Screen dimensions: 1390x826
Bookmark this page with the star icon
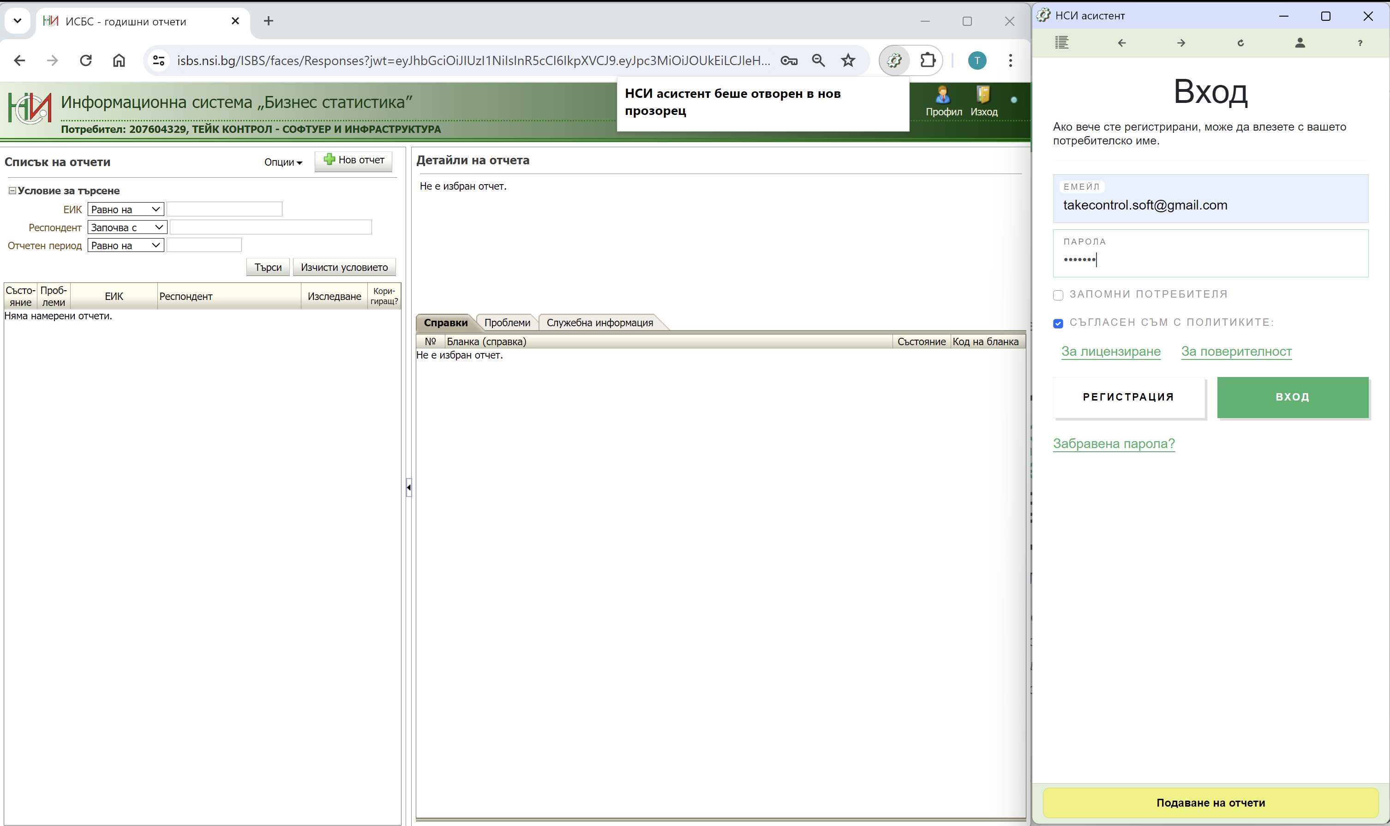point(848,60)
